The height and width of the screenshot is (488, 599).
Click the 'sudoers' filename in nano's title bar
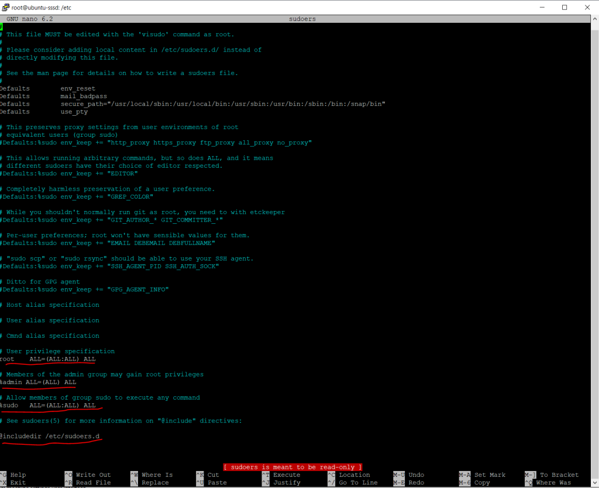coord(302,19)
